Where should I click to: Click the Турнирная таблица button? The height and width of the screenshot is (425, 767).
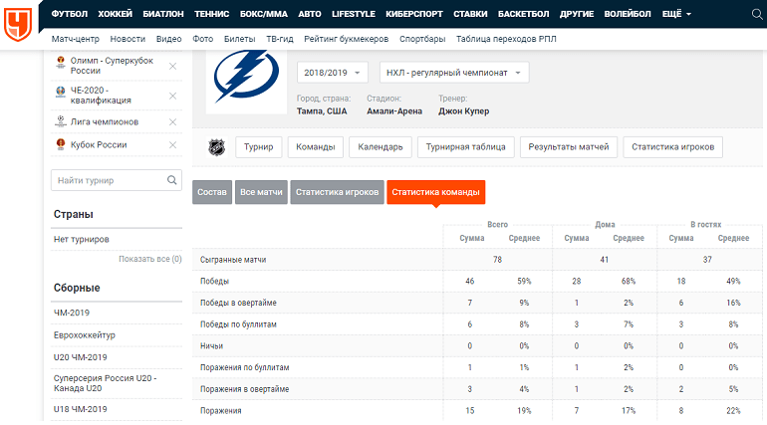pos(466,147)
